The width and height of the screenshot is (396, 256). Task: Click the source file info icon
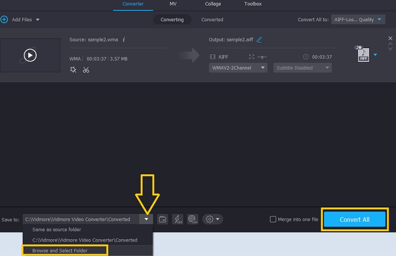124,40
